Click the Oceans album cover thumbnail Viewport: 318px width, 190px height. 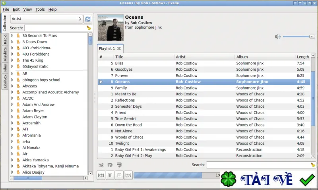[111, 28]
